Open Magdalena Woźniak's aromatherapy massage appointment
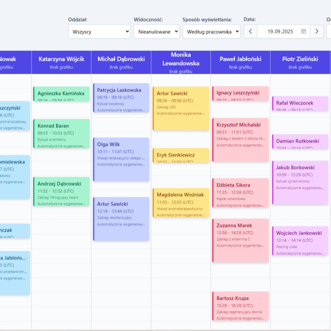 pos(181,202)
